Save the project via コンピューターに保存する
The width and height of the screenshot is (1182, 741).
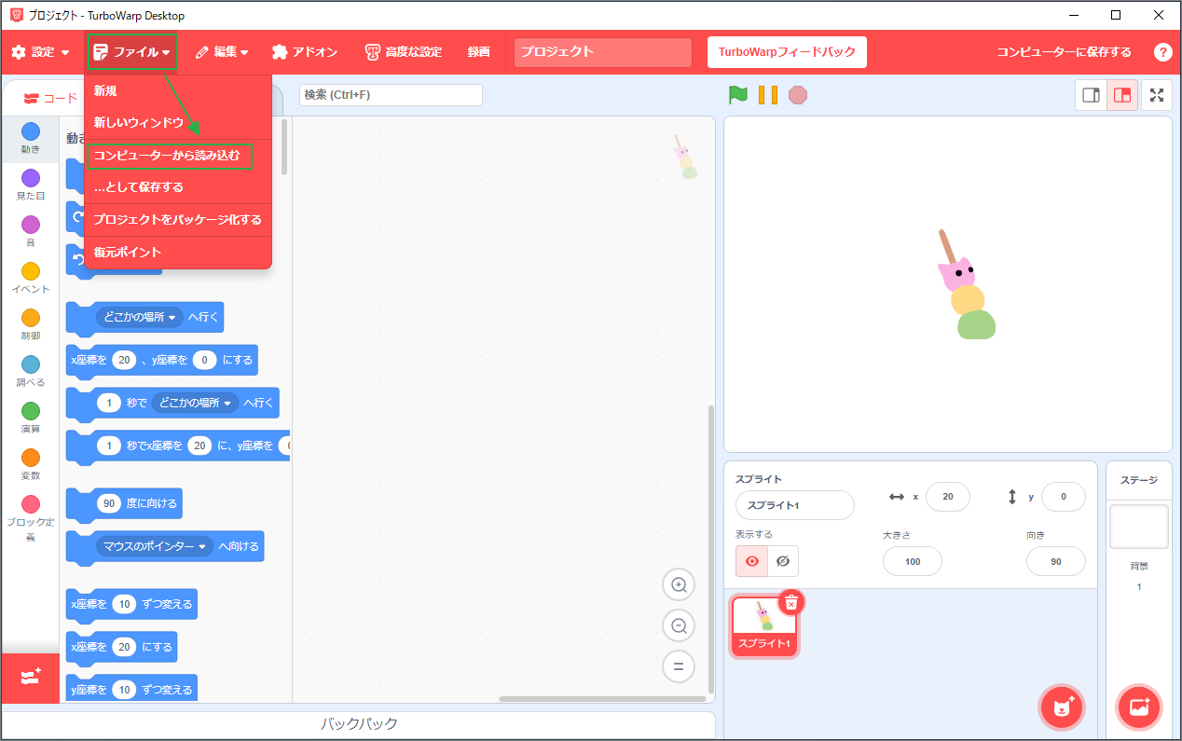click(x=1063, y=52)
